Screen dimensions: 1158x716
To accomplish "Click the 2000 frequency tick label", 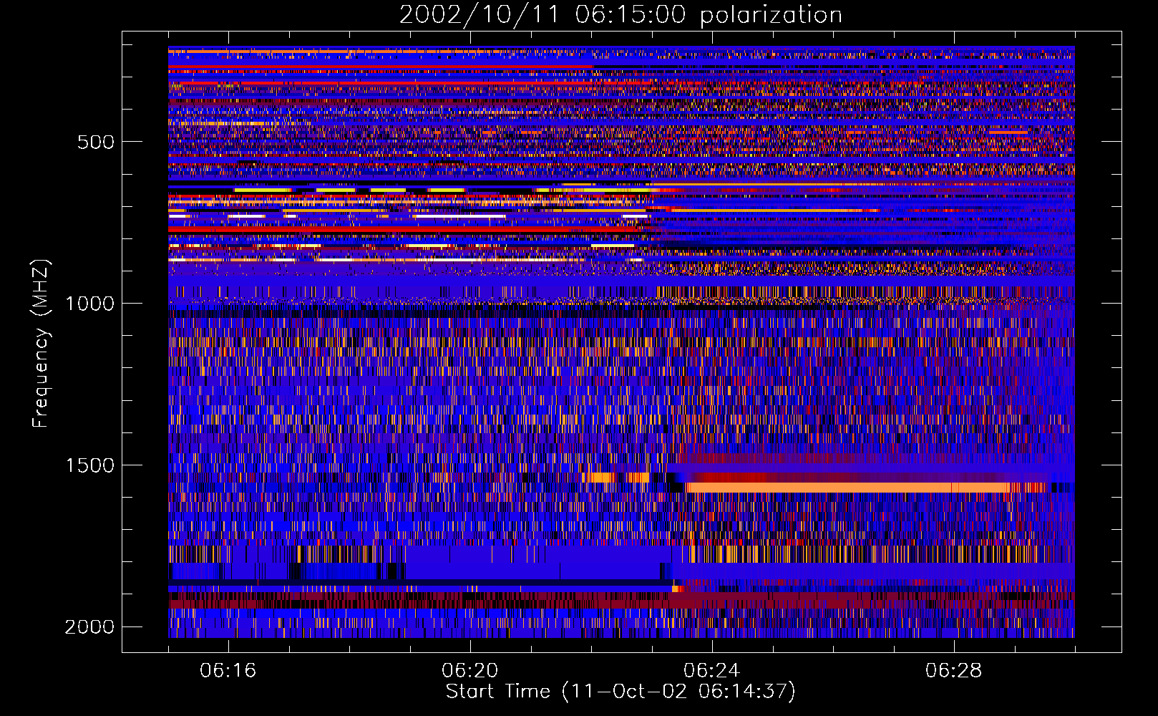I will [89, 627].
